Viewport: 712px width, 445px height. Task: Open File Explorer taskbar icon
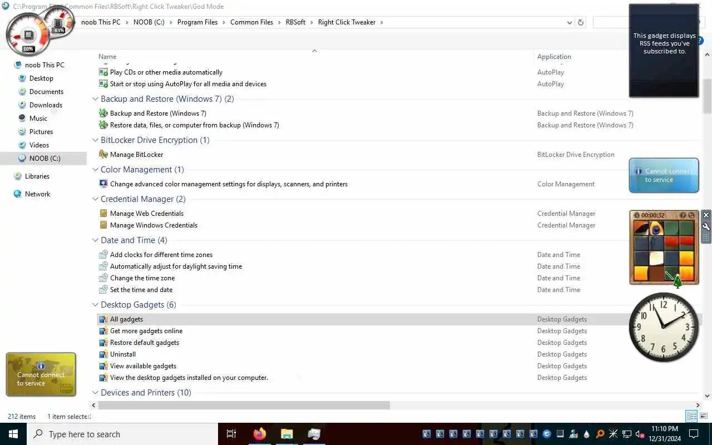(286, 434)
